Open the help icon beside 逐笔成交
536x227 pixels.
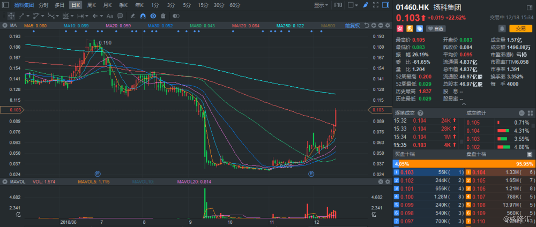coord(420,113)
